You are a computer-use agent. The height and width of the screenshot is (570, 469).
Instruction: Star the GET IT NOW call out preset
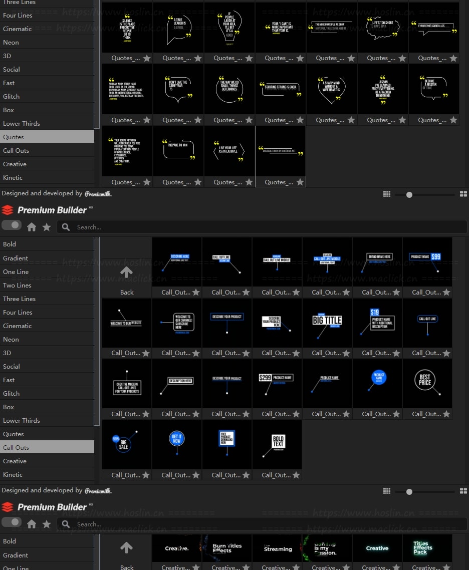point(196,475)
